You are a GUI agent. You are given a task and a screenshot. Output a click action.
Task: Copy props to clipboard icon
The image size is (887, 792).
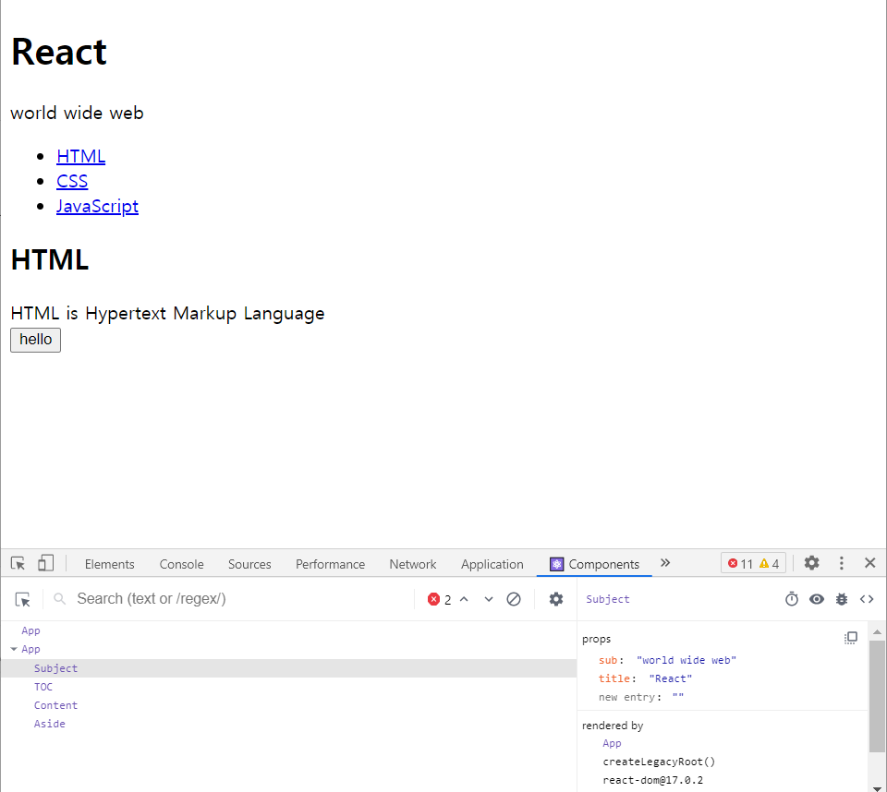pos(851,638)
